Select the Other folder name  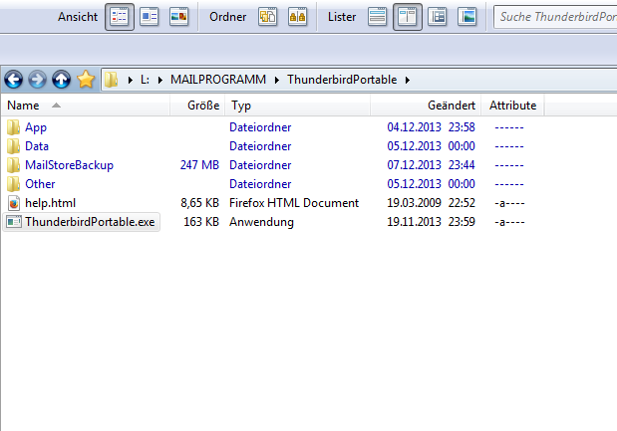tap(40, 184)
